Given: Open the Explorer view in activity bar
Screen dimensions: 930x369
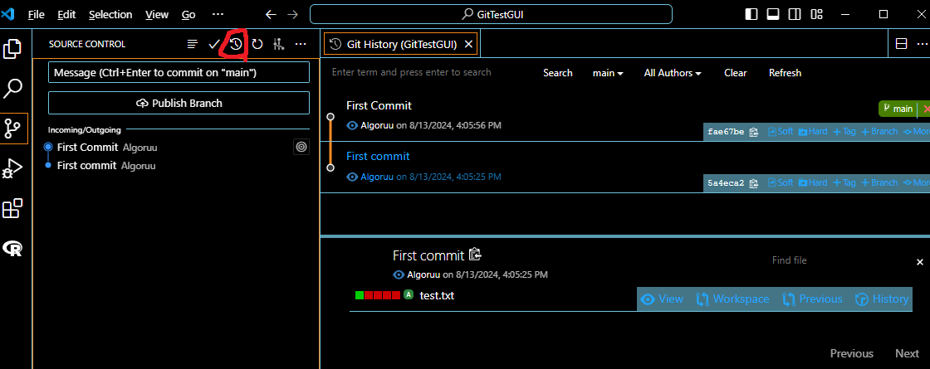Looking at the screenshot, I should click(13, 49).
